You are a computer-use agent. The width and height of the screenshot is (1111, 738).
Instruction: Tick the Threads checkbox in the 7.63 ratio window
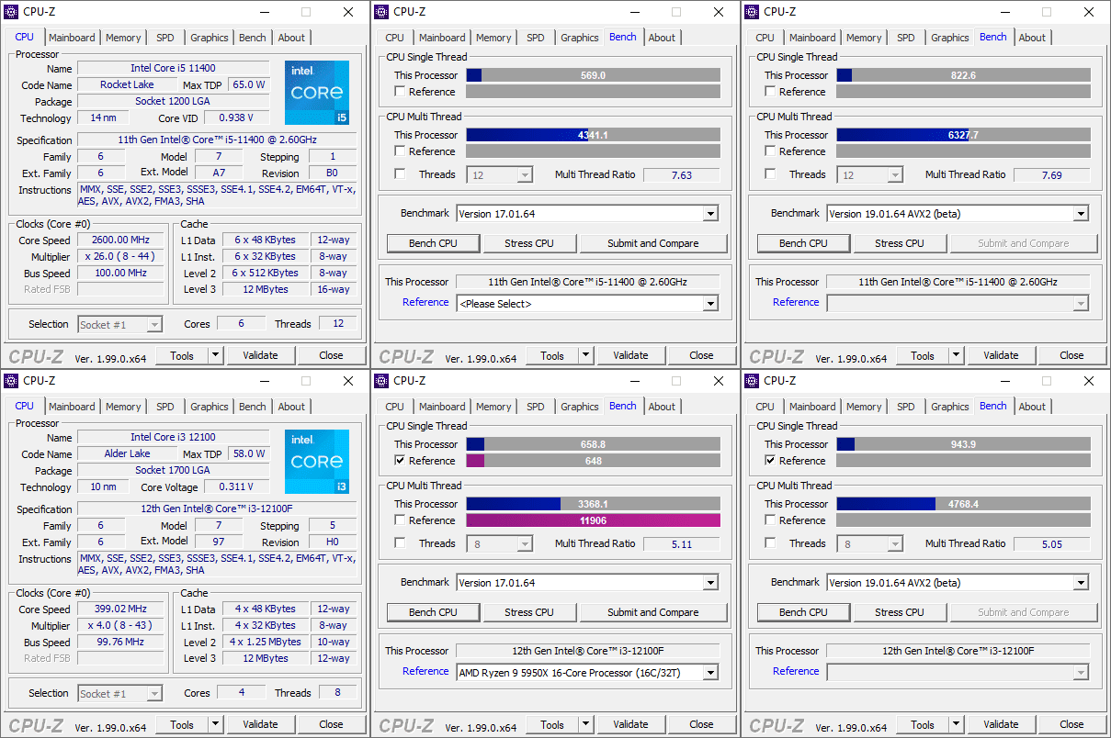point(400,174)
